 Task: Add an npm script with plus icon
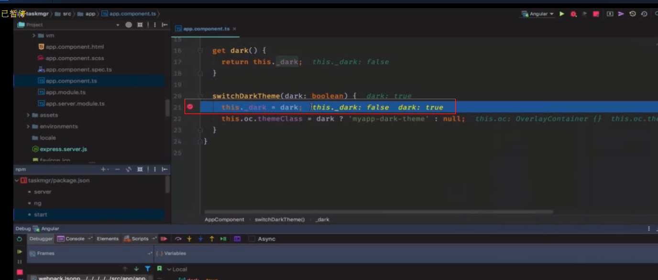104,169
